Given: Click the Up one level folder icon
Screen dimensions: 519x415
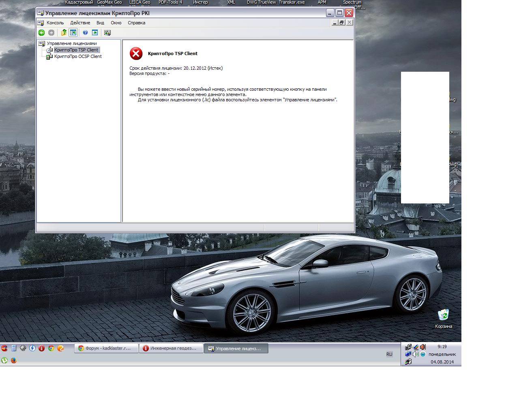Looking at the screenshot, I should tap(64, 33).
